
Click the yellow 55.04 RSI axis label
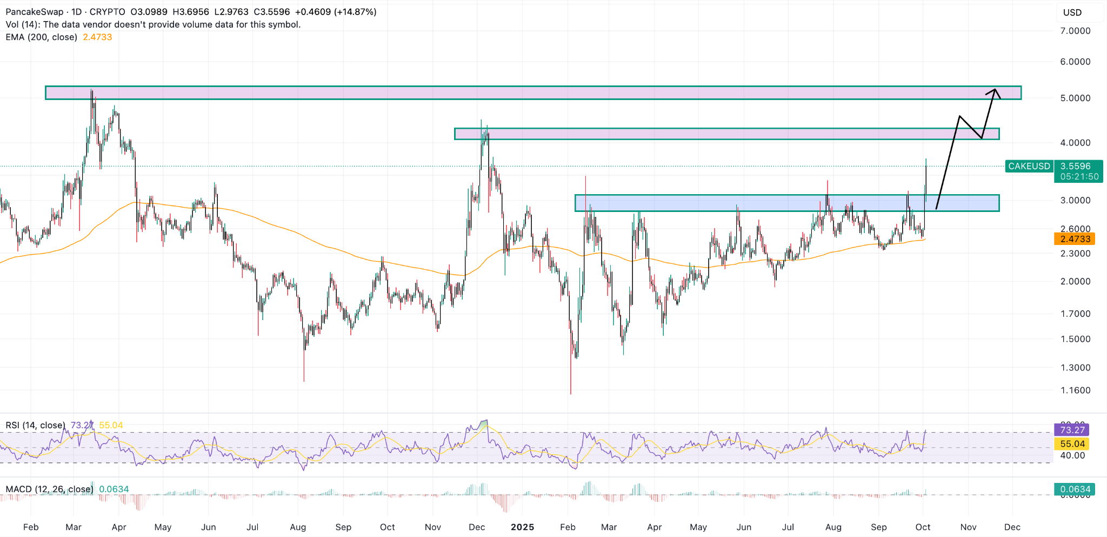pyautogui.click(x=1072, y=444)
